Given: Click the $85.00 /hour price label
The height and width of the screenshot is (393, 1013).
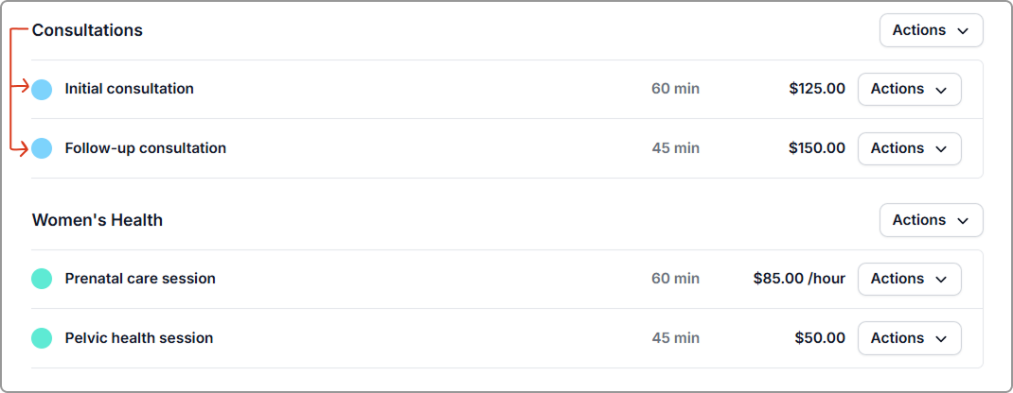Looking at the screenshot, I should pos(798,279).
